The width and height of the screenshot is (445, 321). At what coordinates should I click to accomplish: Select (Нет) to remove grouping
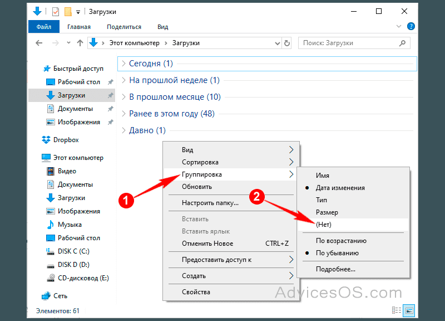pyautogui.click(x=353, y=225)
